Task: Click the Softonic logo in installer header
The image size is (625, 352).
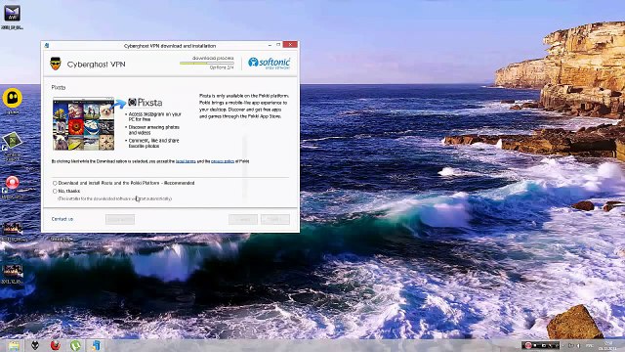Action: click(270, 63)
